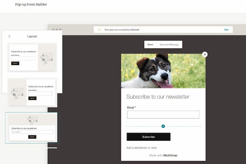The height and width of the screenshot is (164, 246).
Task: Open the Form tab
Action: click(x=150, y=45)
